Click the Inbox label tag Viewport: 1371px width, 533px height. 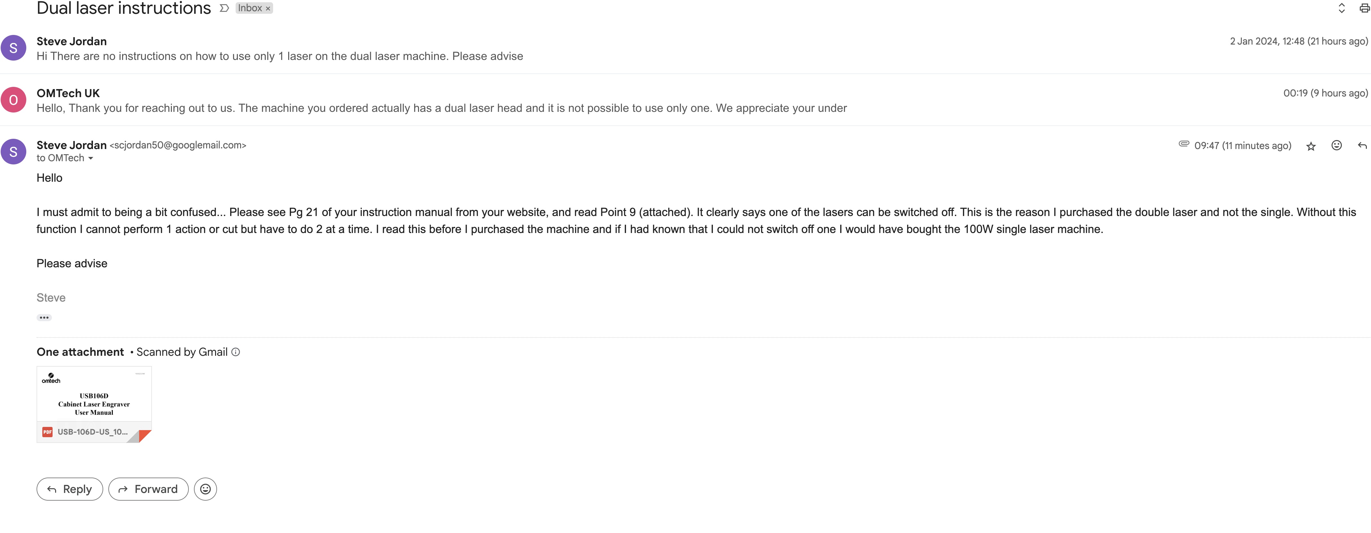[x=250, y=9]
